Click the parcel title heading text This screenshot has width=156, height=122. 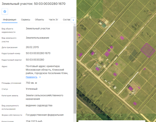34,4
